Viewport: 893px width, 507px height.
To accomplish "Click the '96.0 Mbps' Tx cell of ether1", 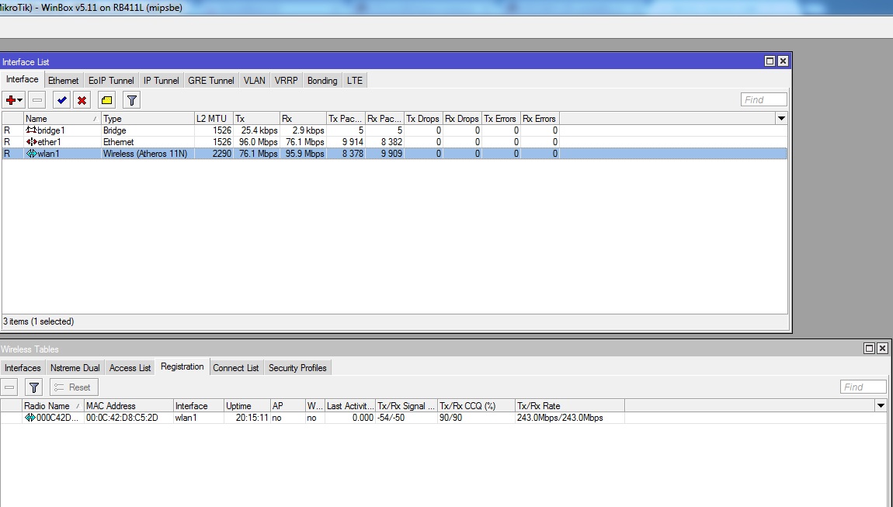I will 258,142.
